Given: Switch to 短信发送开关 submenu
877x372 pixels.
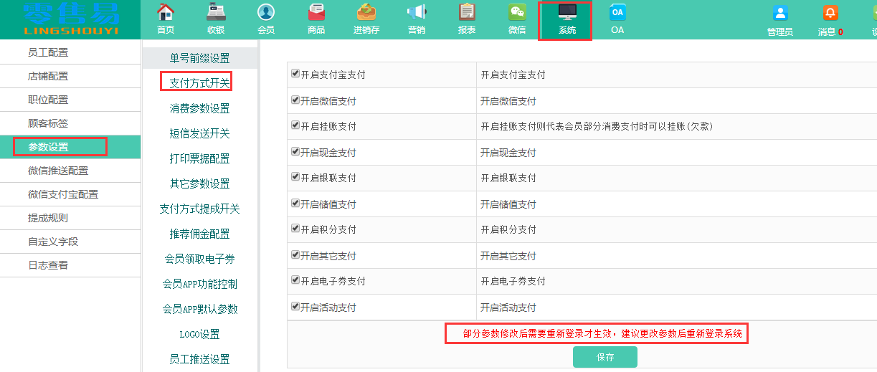Looking at the screenshot, I should point(200,133).
